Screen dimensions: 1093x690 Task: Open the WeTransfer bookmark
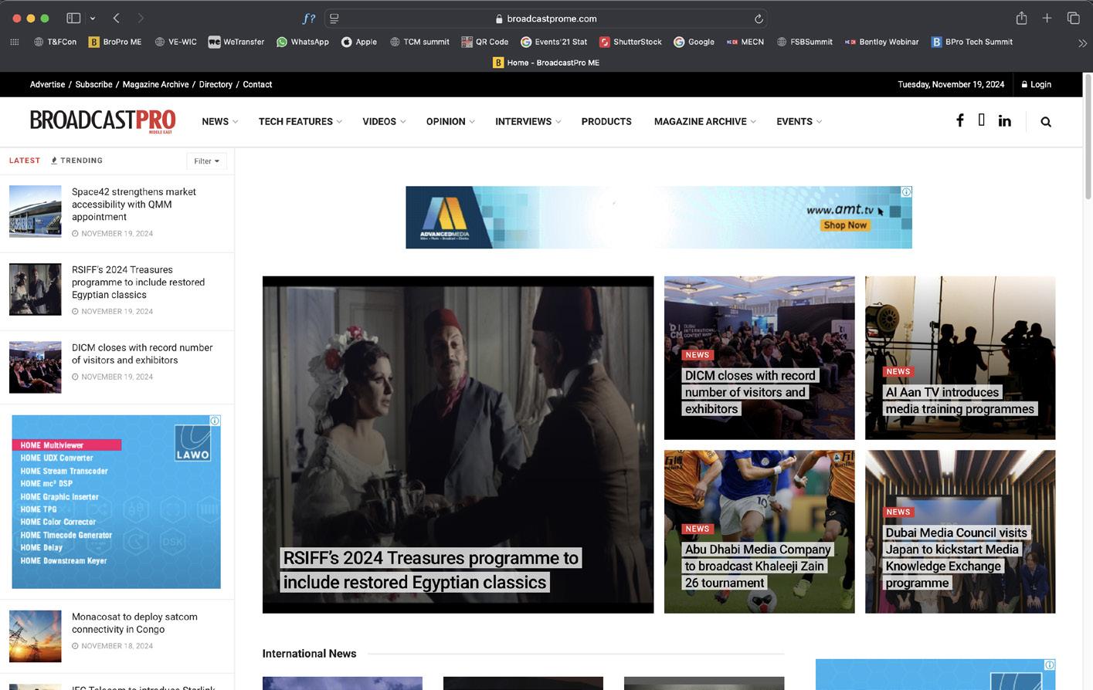(x=236, y=42)
